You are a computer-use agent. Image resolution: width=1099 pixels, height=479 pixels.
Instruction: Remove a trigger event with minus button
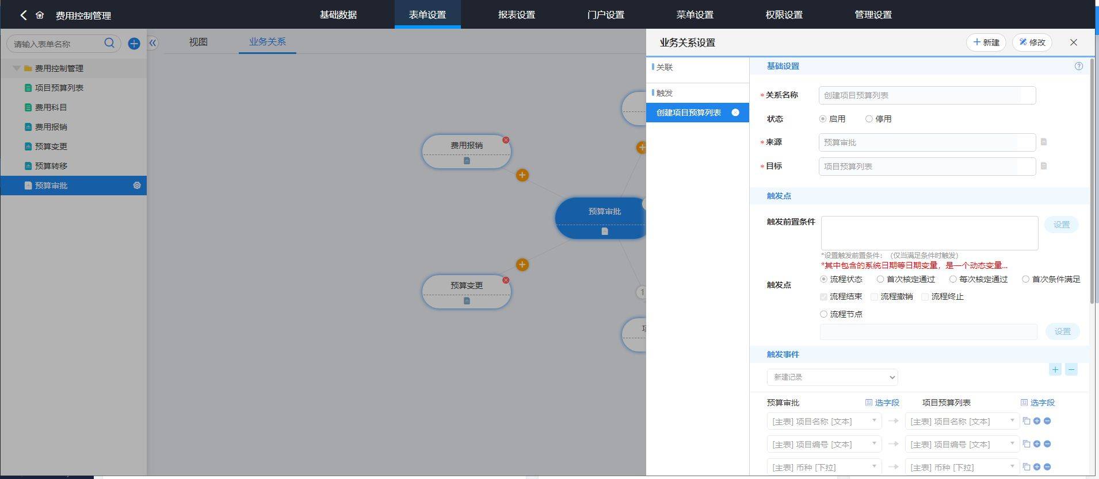tap(1071, 370)
